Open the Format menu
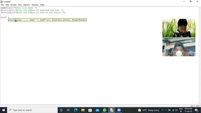Screen dimensions: 201x113 tap(14, 5)
